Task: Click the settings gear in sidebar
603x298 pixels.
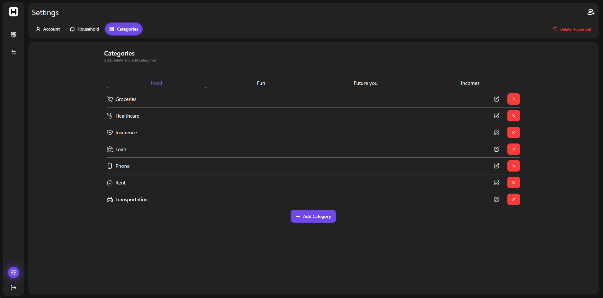Action: 14,272
